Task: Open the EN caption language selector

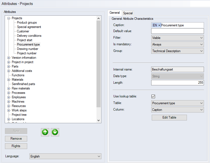Action: tap(156, 25)
